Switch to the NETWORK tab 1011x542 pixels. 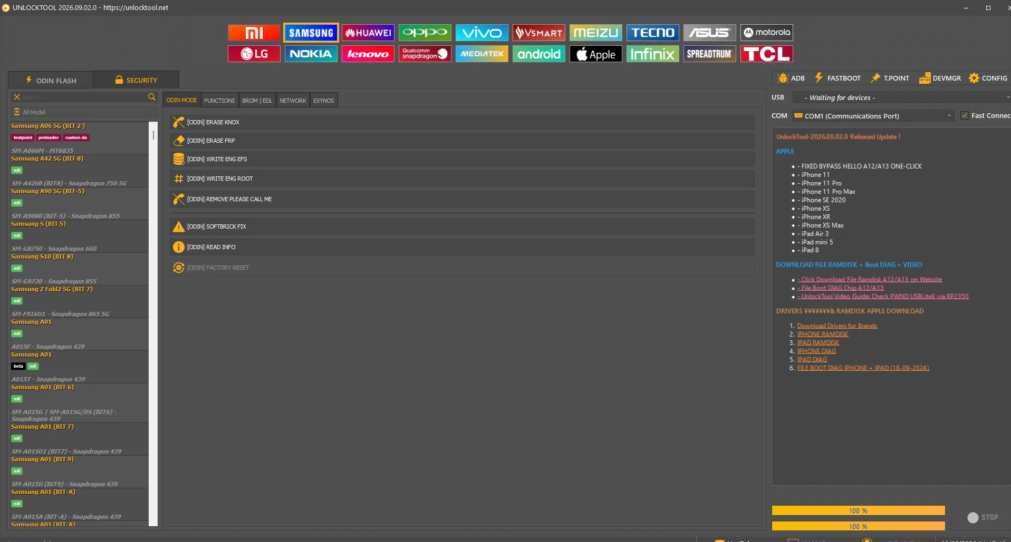[293, 101]
